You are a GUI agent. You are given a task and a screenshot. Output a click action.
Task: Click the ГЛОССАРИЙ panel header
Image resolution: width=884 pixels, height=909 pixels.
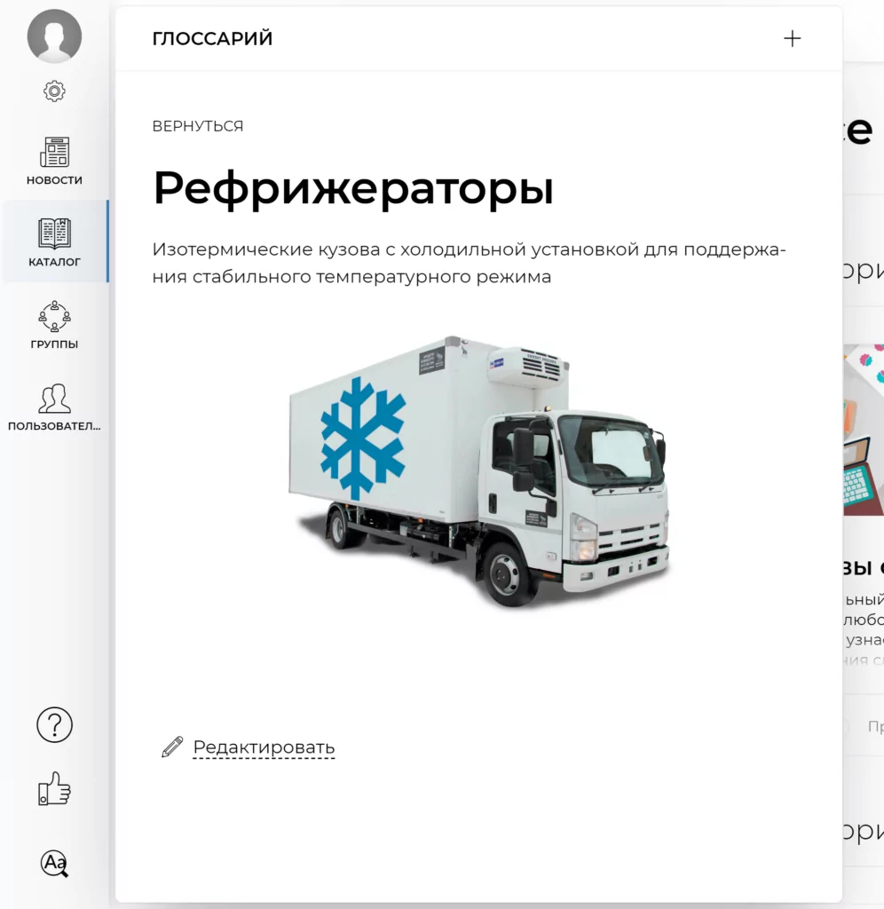212,39
